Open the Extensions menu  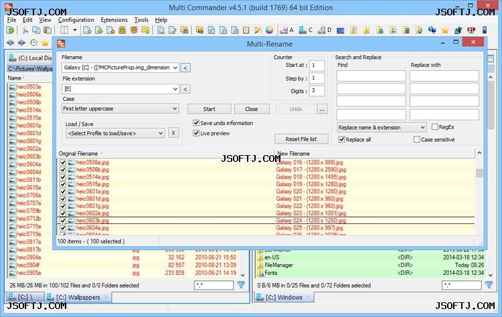coord(114,20)
